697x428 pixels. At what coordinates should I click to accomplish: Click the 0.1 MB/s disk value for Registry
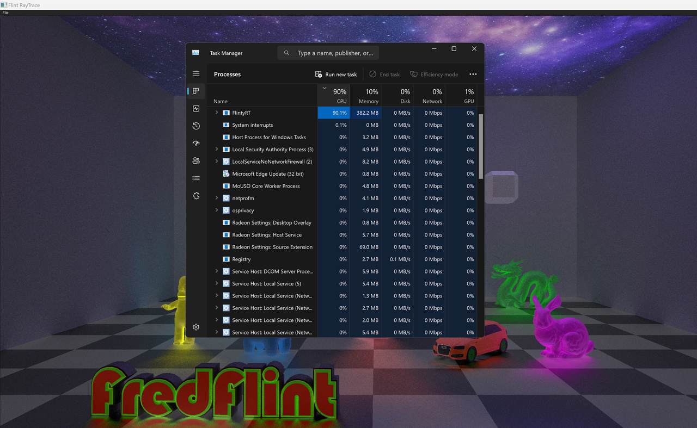(x=400, y=259)
